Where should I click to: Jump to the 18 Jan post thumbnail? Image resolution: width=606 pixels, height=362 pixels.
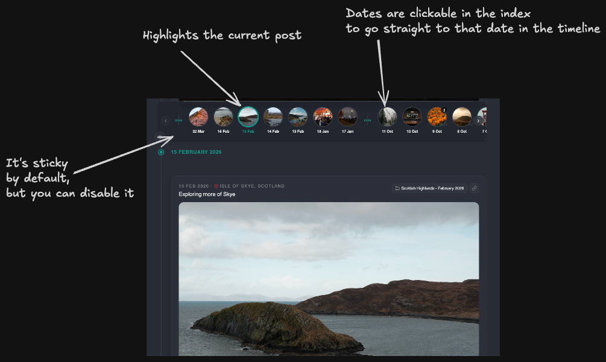point(323,116)
